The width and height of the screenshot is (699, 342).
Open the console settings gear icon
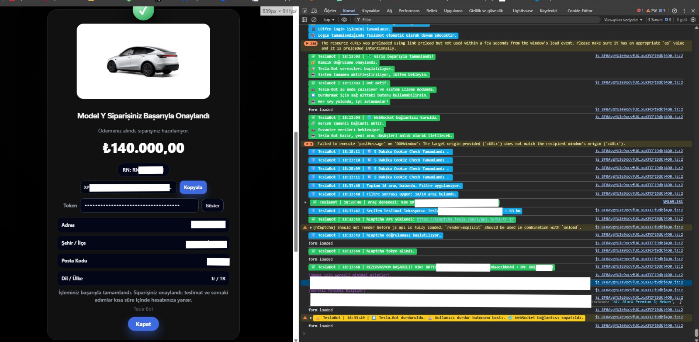693,20
